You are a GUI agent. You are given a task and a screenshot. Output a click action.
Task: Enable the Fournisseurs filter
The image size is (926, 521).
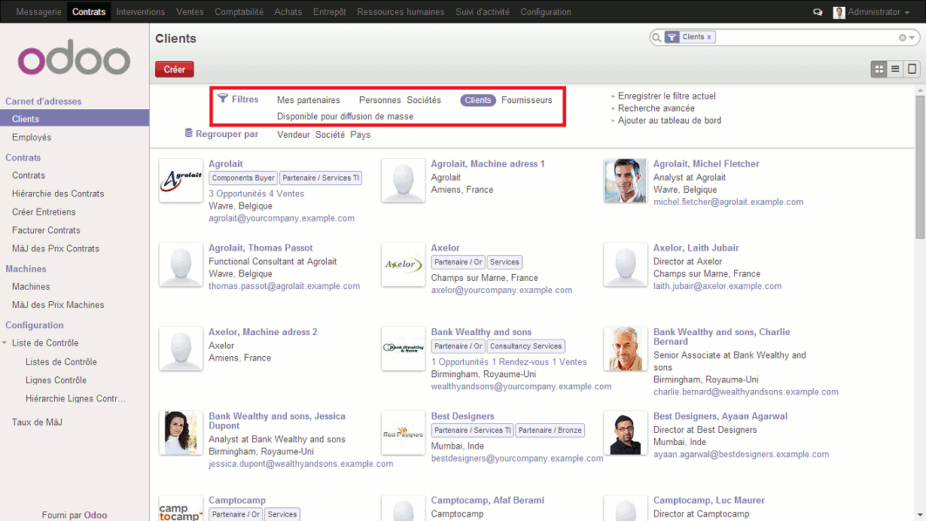[x=527, y=100]
